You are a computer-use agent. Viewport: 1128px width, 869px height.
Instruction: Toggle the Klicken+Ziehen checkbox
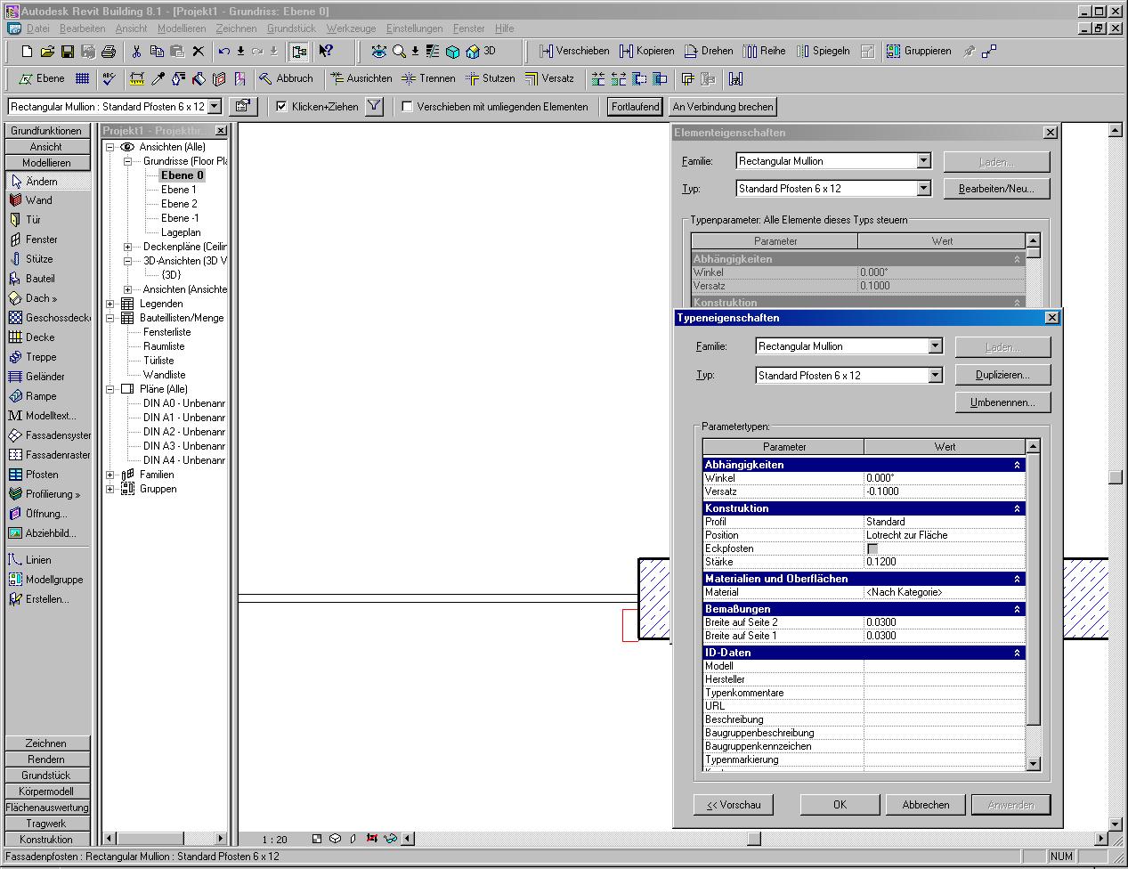[281, 107]
